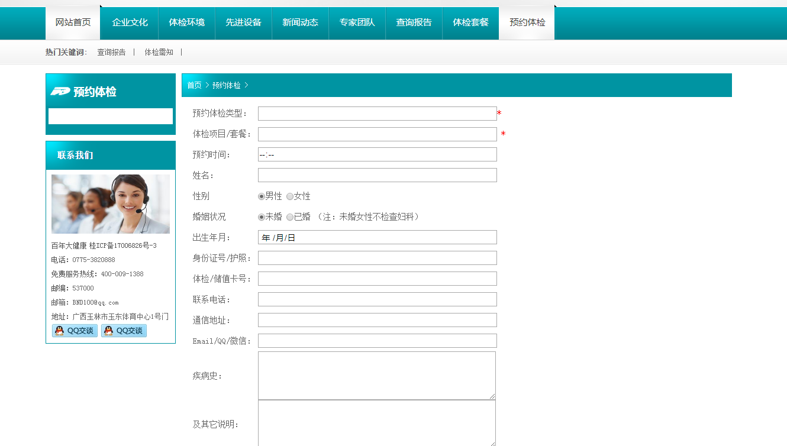Click the empty white box under 预约体检 sidebar
787x446 pixels.
click(x=111, y=116)
